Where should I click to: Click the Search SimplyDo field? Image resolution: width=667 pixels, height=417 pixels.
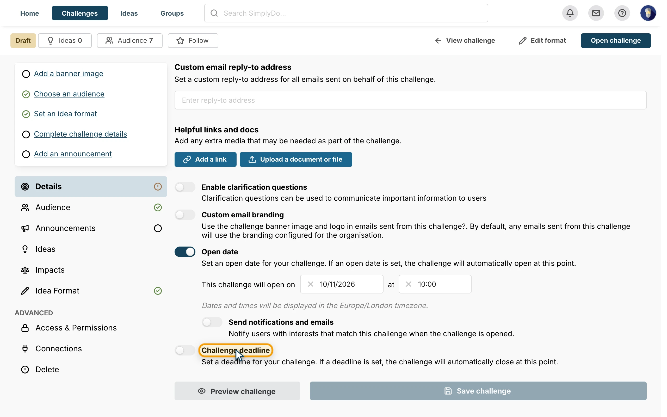pos(346,13)
